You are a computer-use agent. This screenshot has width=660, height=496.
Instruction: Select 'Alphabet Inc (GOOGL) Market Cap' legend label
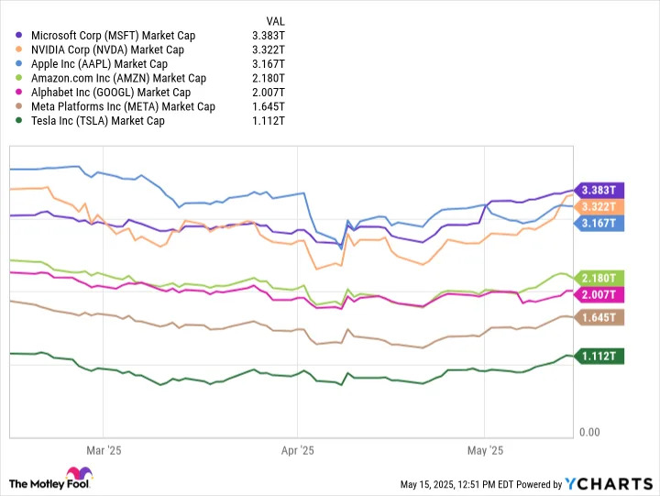point(111,93)
